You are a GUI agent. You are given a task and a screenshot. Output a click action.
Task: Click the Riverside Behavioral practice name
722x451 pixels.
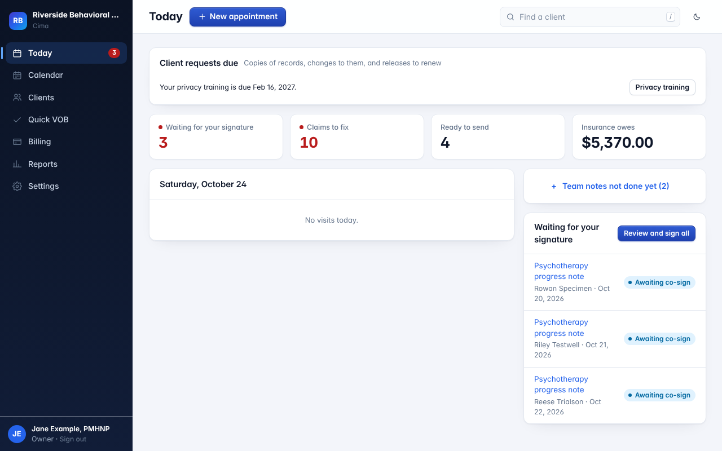click(x=76, y=15)
